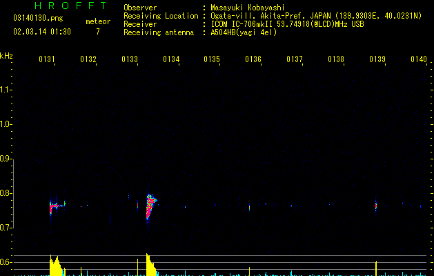Click the small echo at 0136
Screen dimensions: 434x276
point(249,208)
